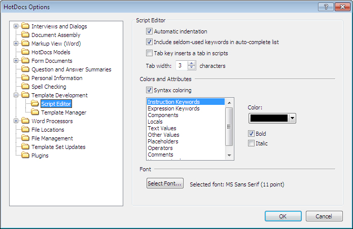Click the Template Development folder icon

(25, 95)
